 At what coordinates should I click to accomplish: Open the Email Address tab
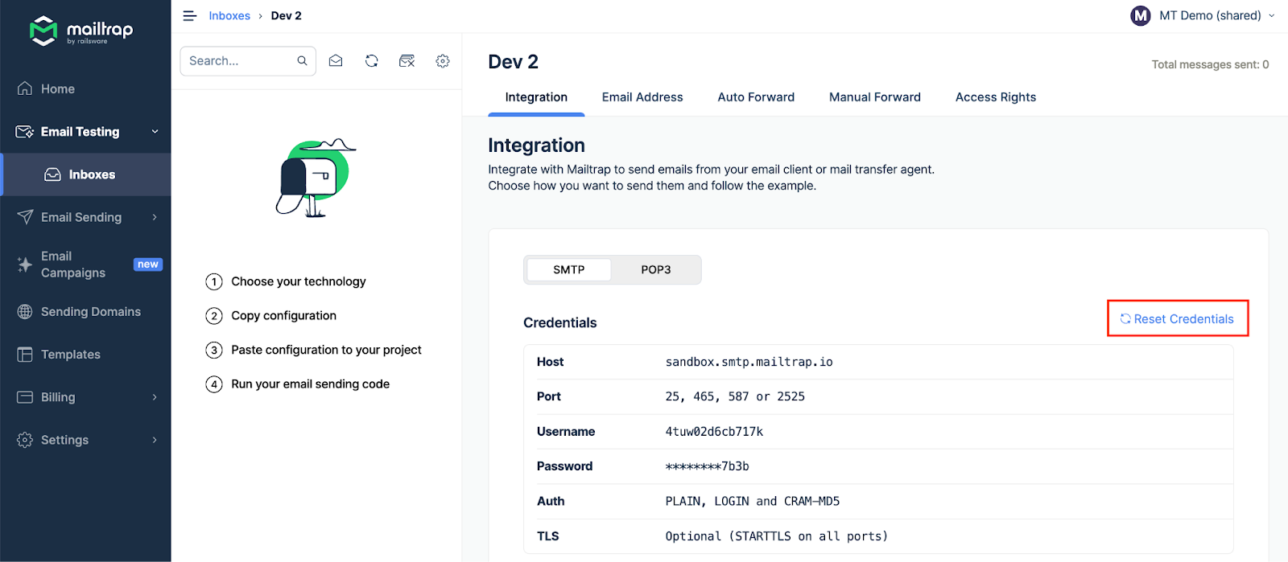point(642,97)
